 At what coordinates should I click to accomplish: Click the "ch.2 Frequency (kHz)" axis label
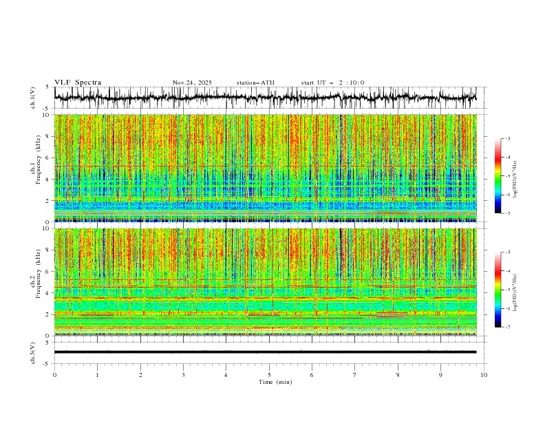36,272
